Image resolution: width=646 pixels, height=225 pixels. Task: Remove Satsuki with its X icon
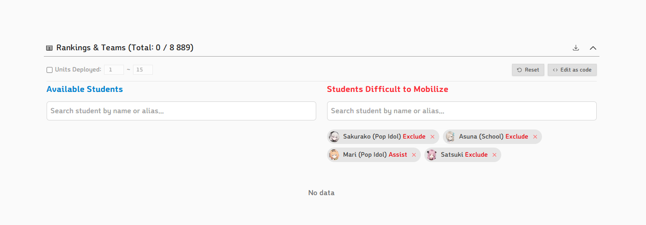point(494,155)
